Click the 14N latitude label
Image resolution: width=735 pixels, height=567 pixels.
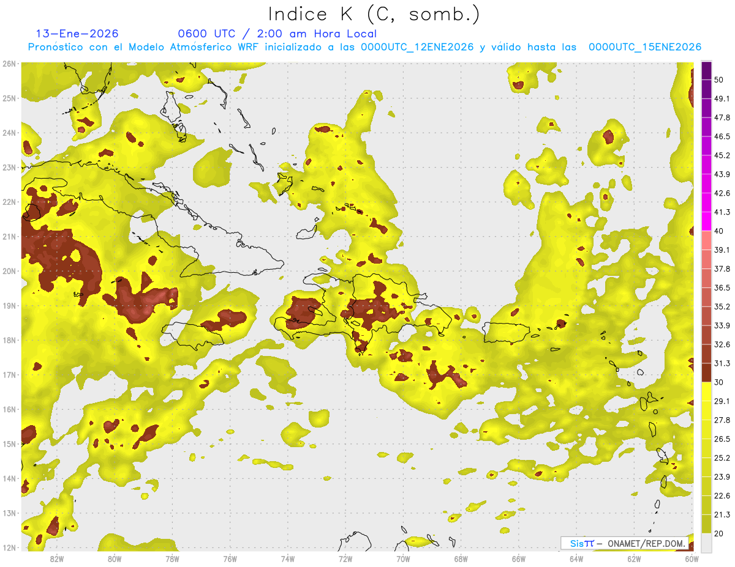(9, 478)
